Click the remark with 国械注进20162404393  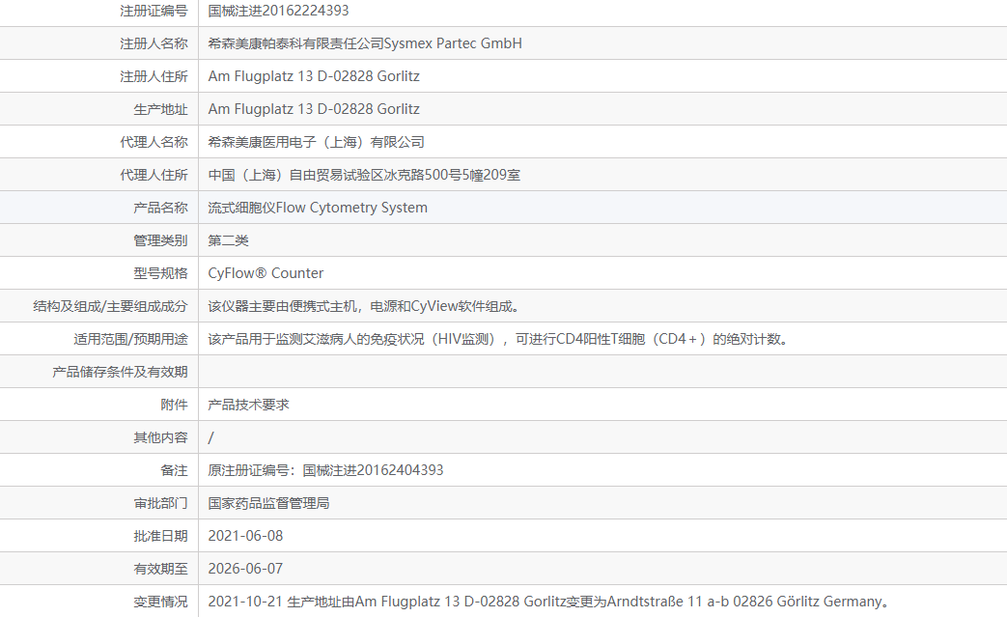[x=325, y=470]
